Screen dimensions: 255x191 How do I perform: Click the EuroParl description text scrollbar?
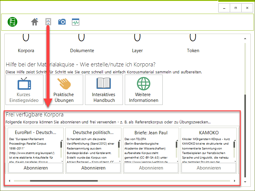(61, 144)
